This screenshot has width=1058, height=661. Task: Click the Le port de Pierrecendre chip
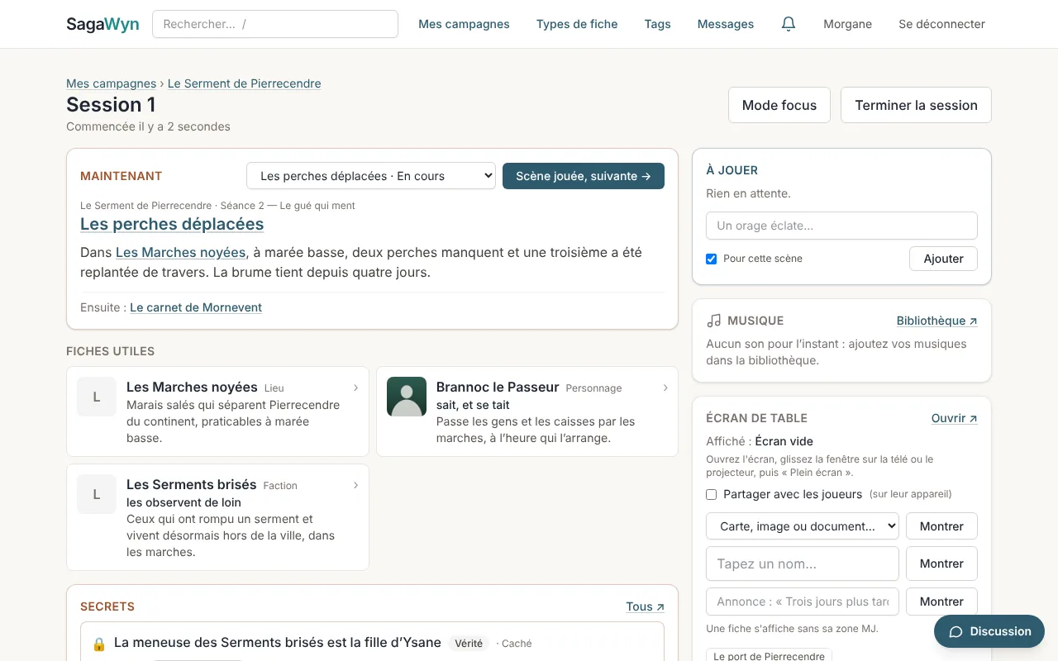(769, 656)
